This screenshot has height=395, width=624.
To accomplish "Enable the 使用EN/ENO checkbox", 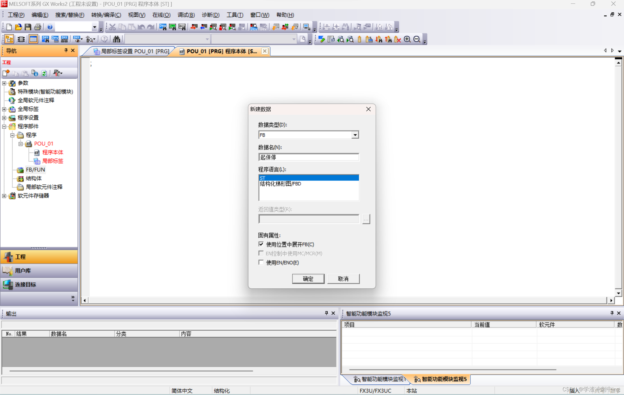I will pyautogui.click(x=261, y=262).
